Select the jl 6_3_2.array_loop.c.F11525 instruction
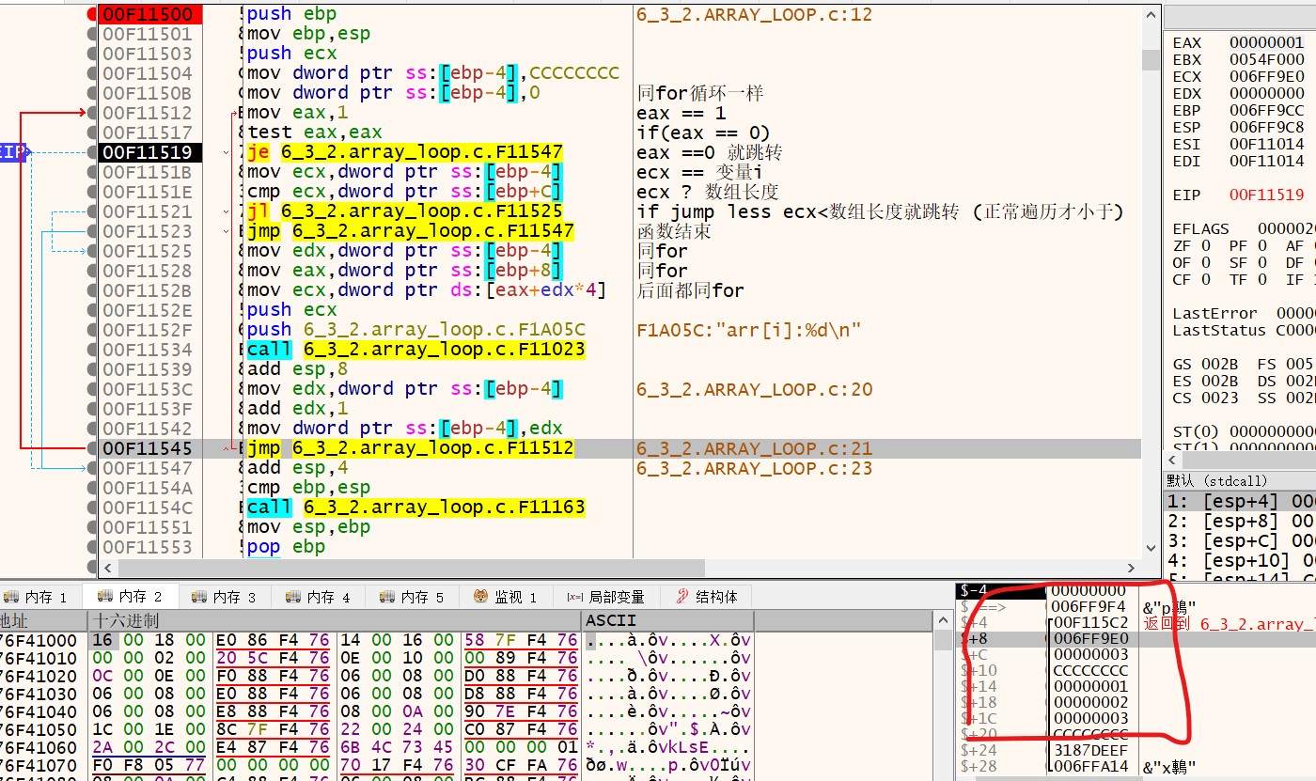Image resolution: width=1316 pixels, height=781 pixels. point(405,211)
